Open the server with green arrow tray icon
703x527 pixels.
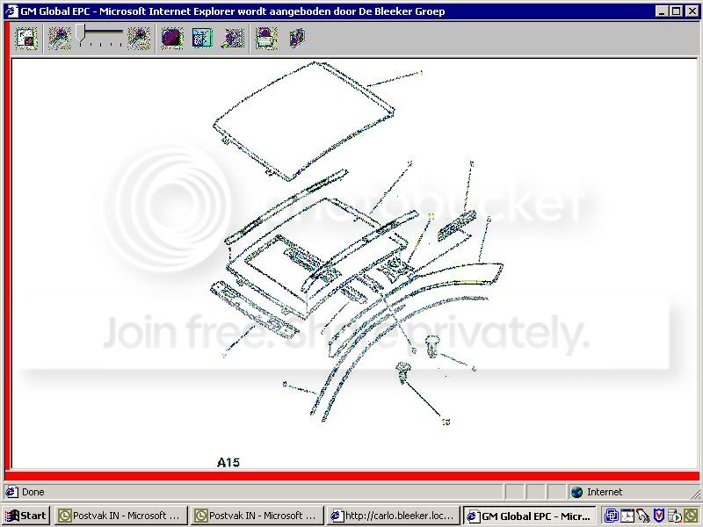(674, 516)
